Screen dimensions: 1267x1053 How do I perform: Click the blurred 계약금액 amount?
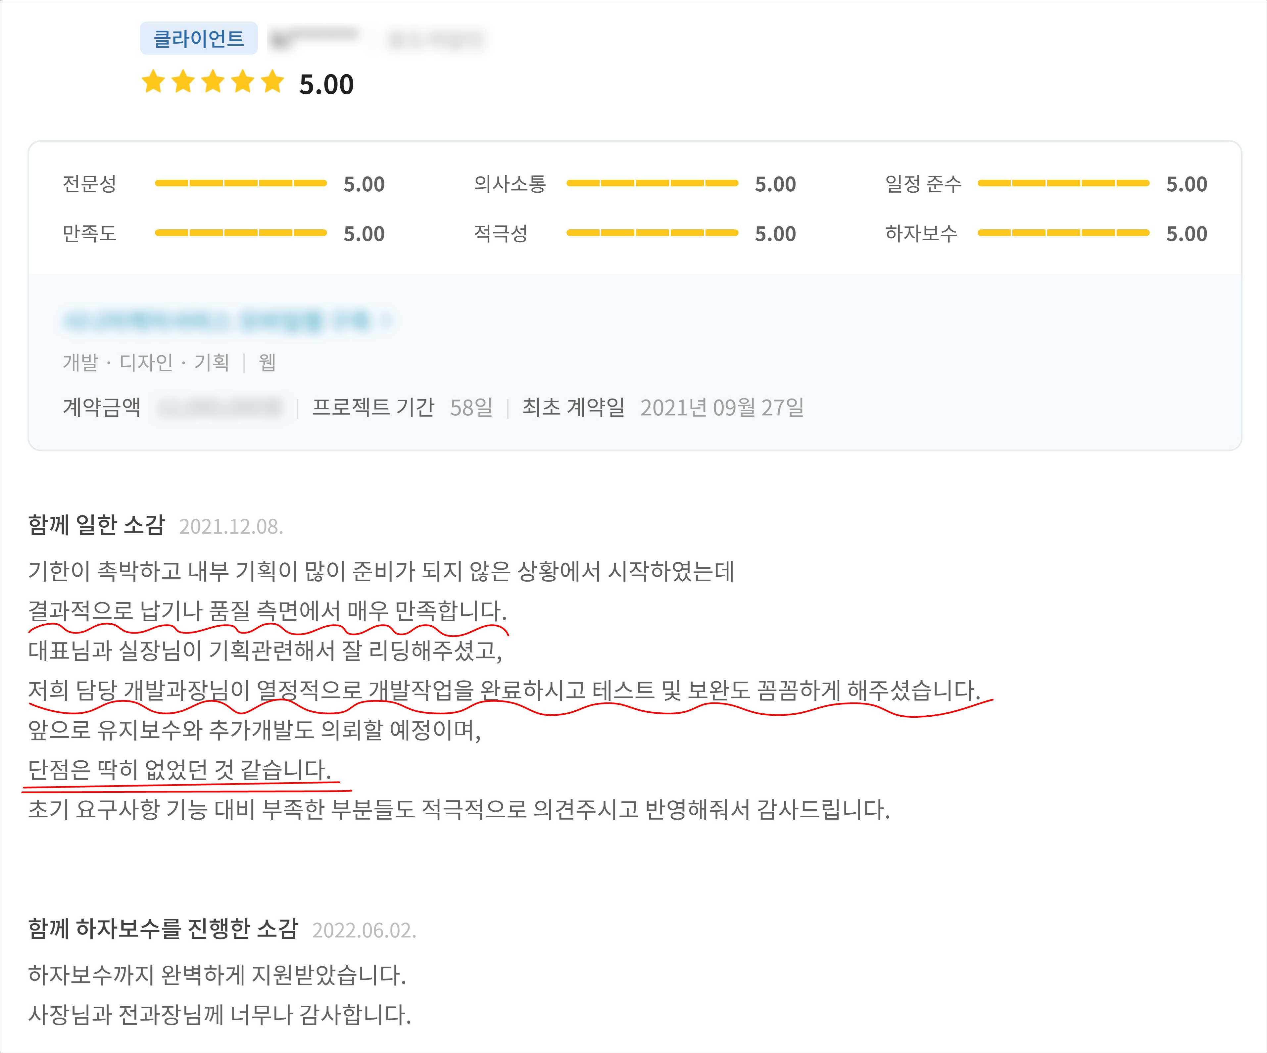point(220,408)
